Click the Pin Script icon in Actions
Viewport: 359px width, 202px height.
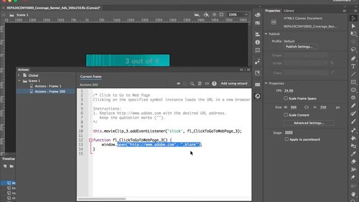178,84
